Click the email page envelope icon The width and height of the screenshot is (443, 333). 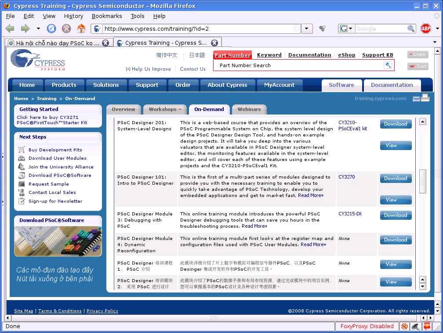point(416,99)
